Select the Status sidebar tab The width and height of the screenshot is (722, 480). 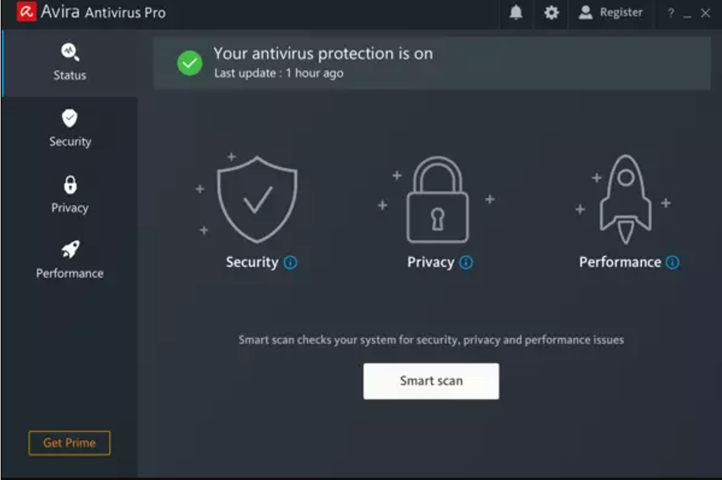click(69, 63)
